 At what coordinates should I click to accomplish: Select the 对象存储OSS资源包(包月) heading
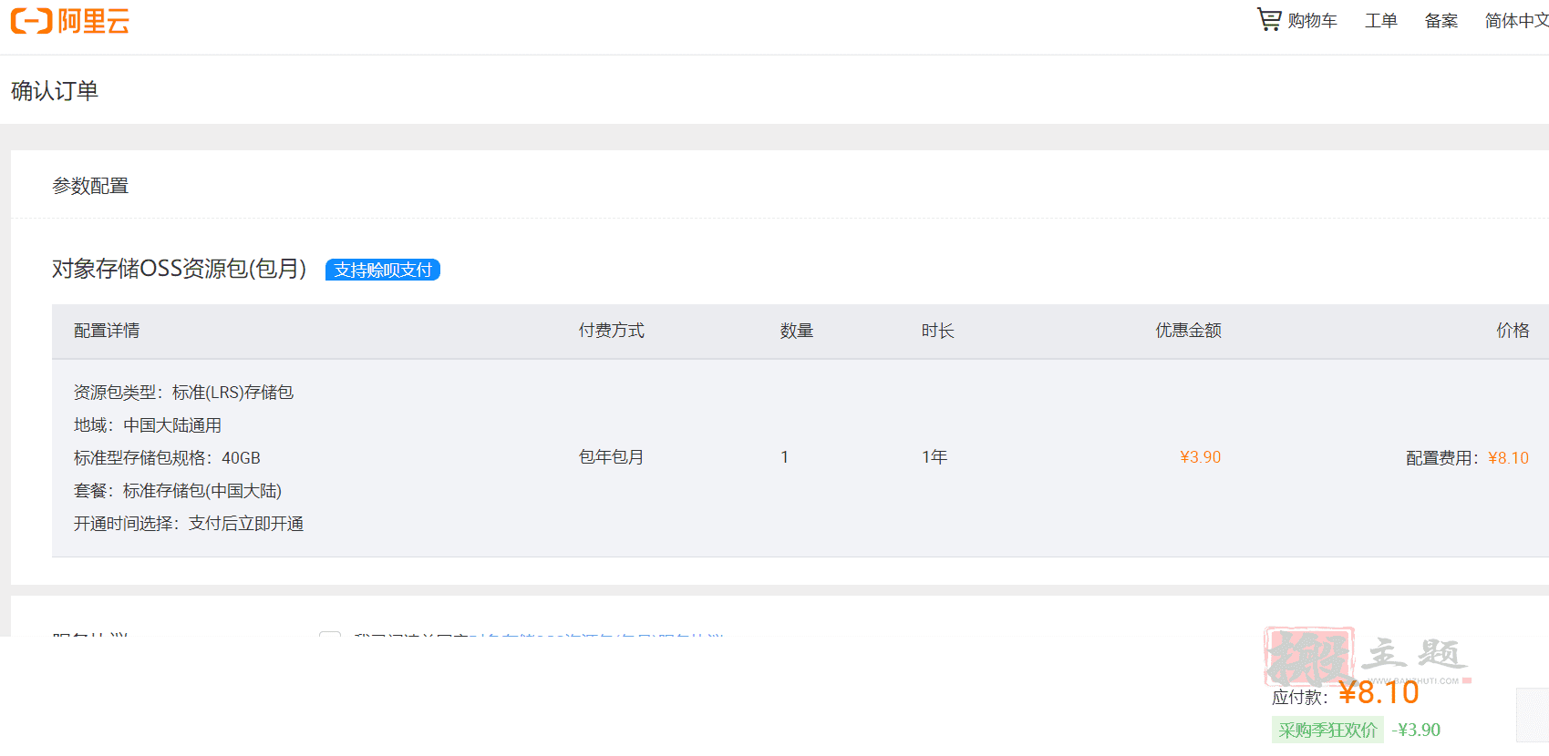coord(180,269)
